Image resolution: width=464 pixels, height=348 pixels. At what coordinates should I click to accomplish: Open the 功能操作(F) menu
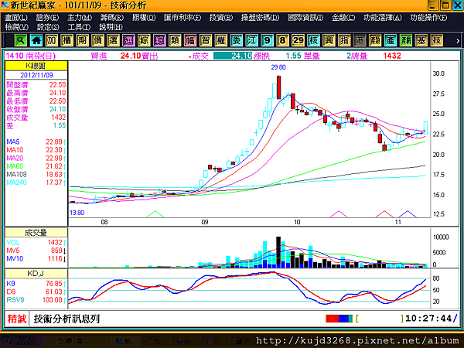click(x=428, y=18)
